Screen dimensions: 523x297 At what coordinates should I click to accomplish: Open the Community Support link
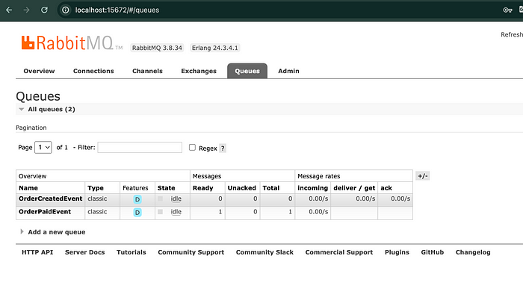[191, 252]
